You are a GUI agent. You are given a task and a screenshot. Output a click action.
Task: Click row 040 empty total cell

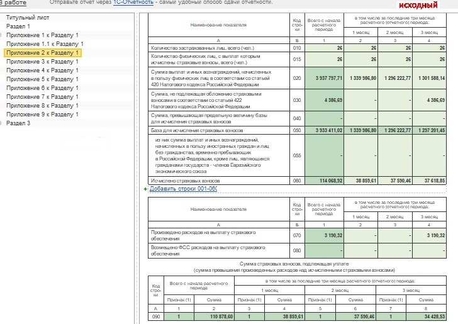[x=324, y=118]
